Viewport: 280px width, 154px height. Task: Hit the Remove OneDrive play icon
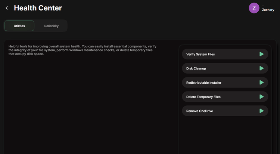[x=261, y=111]
